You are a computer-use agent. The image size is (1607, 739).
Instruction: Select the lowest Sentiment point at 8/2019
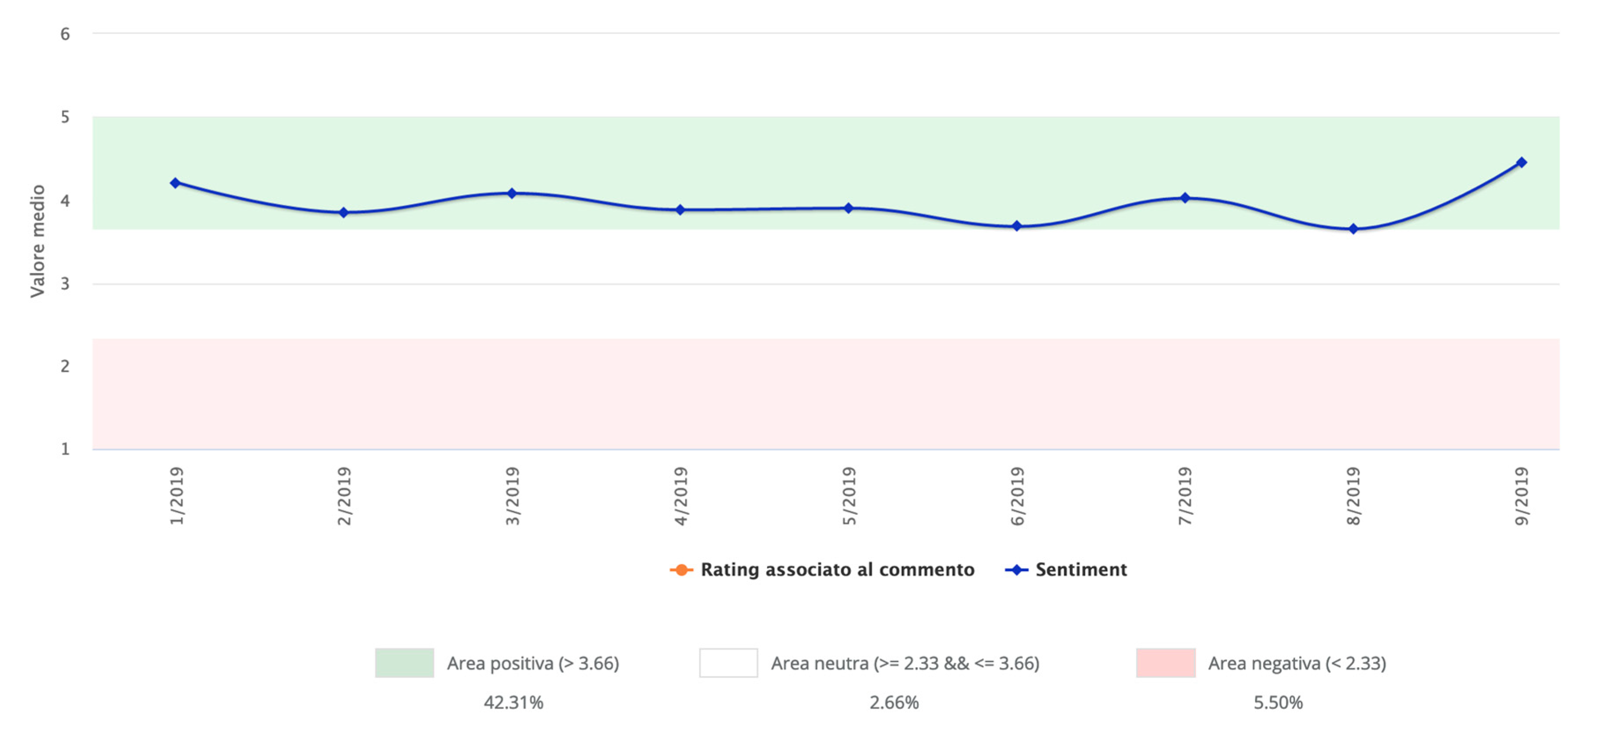(x=1353, y=229)
